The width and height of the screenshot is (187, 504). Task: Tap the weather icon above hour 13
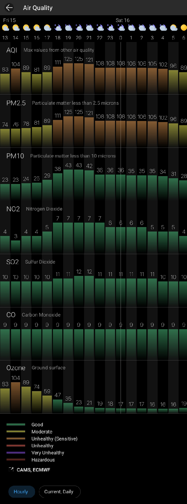pyautogui.click(x=5, y=28)
